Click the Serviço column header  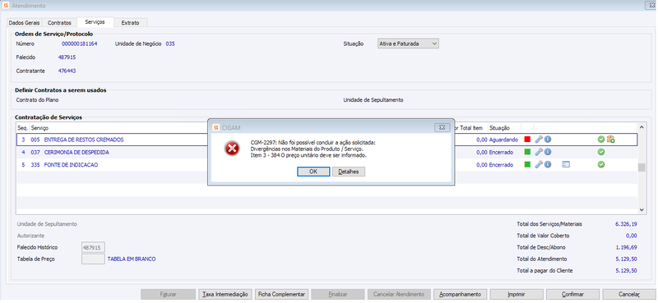39,128
